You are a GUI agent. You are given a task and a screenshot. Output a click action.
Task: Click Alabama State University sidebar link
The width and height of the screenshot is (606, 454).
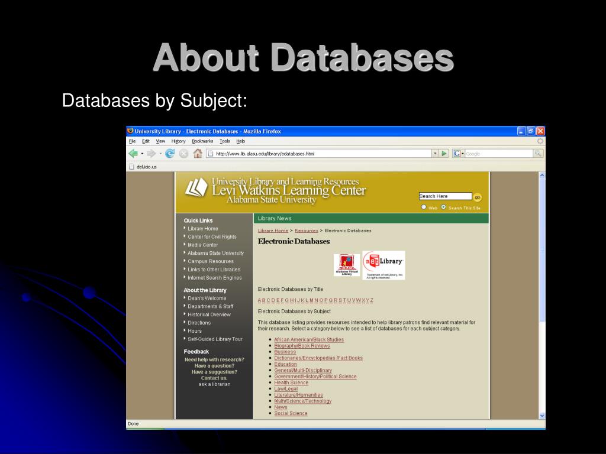pyautogui.click(x=215, y=253)
